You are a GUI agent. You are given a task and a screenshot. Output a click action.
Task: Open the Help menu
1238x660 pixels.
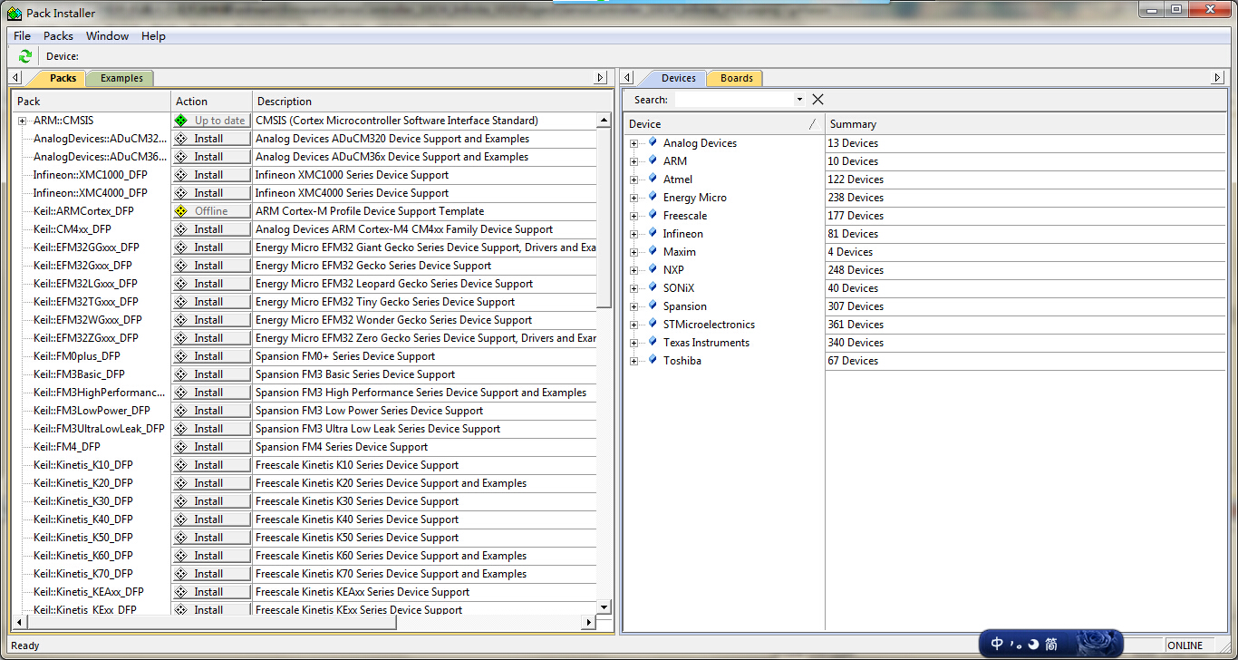point(153,36)
